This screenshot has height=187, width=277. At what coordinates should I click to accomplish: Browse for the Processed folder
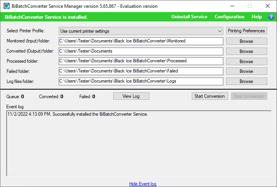(x=246, y=62)
